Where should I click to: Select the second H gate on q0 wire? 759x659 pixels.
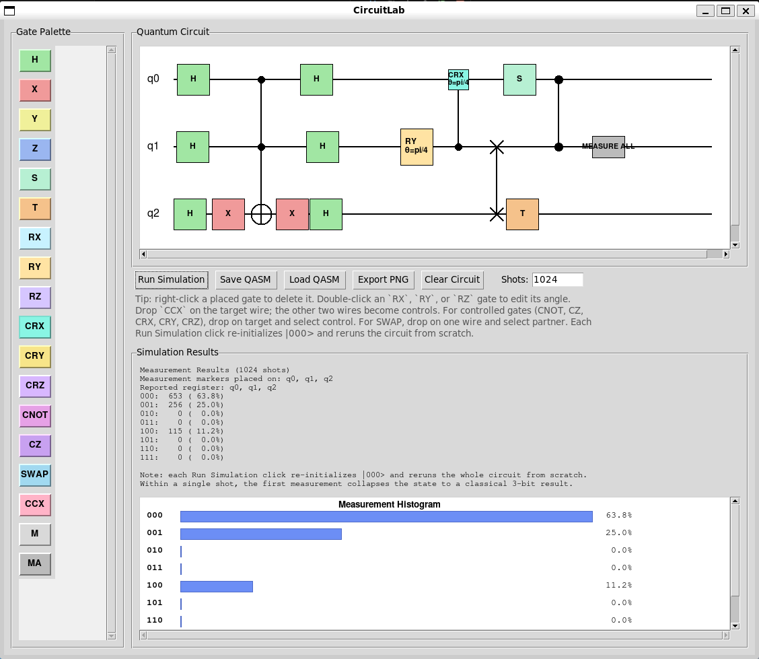pyautogui.click(x=316, y=79)
